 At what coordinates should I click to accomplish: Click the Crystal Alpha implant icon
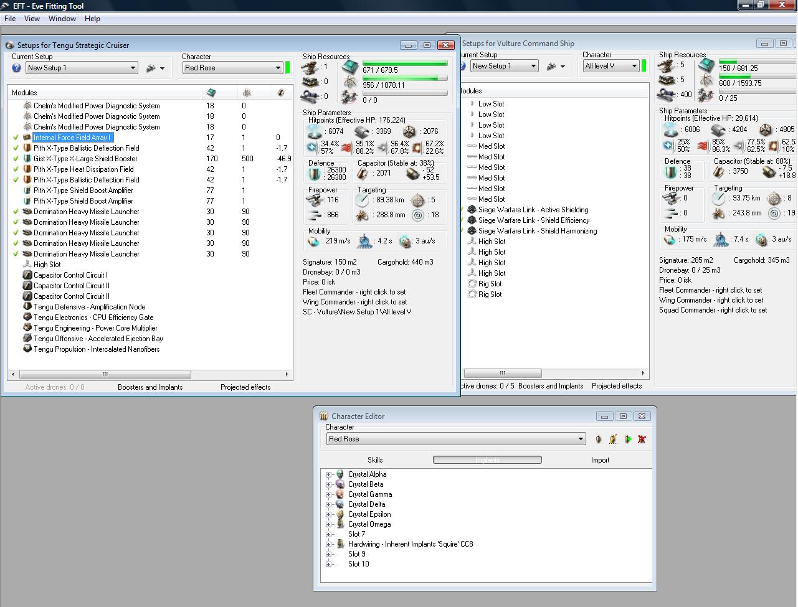[340, 474]
